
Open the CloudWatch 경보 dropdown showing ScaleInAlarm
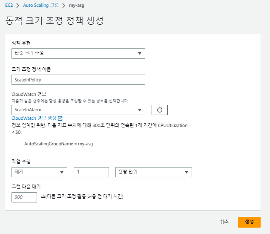78,110
